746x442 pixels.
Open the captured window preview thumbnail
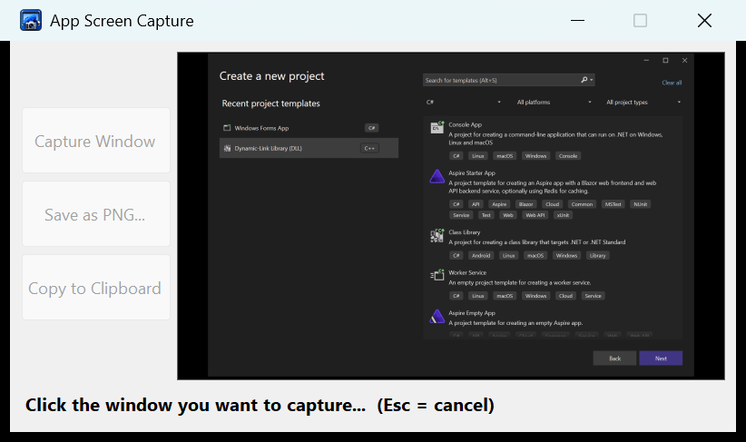(451, 216)
